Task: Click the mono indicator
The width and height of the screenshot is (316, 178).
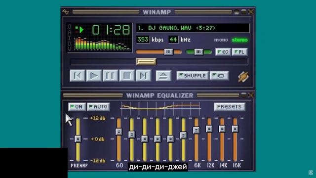Action: click(x=221, y=40)
